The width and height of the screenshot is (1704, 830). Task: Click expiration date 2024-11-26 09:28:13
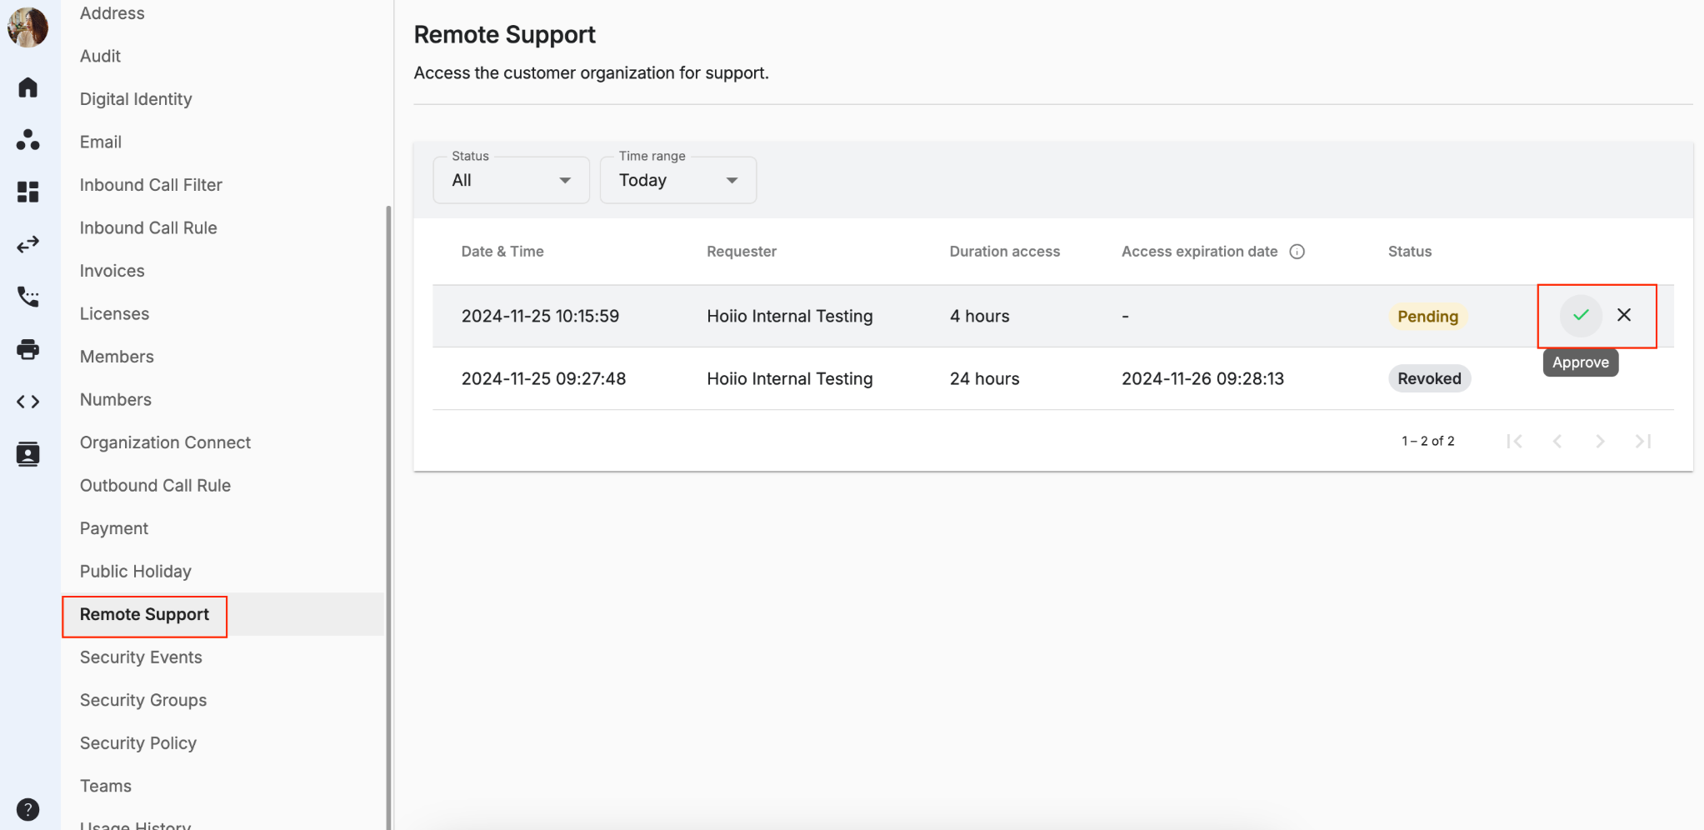pyautogui.click(x=1202, y=378)
